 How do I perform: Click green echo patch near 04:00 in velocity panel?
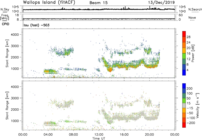pyautogui.click(x=52, y=123)
